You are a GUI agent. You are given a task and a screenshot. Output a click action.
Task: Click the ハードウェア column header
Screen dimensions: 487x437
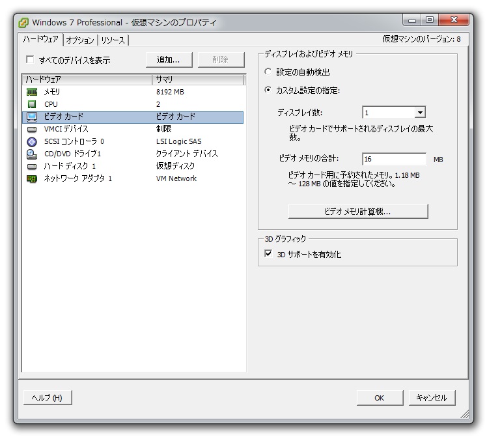(x=87, y=79)
